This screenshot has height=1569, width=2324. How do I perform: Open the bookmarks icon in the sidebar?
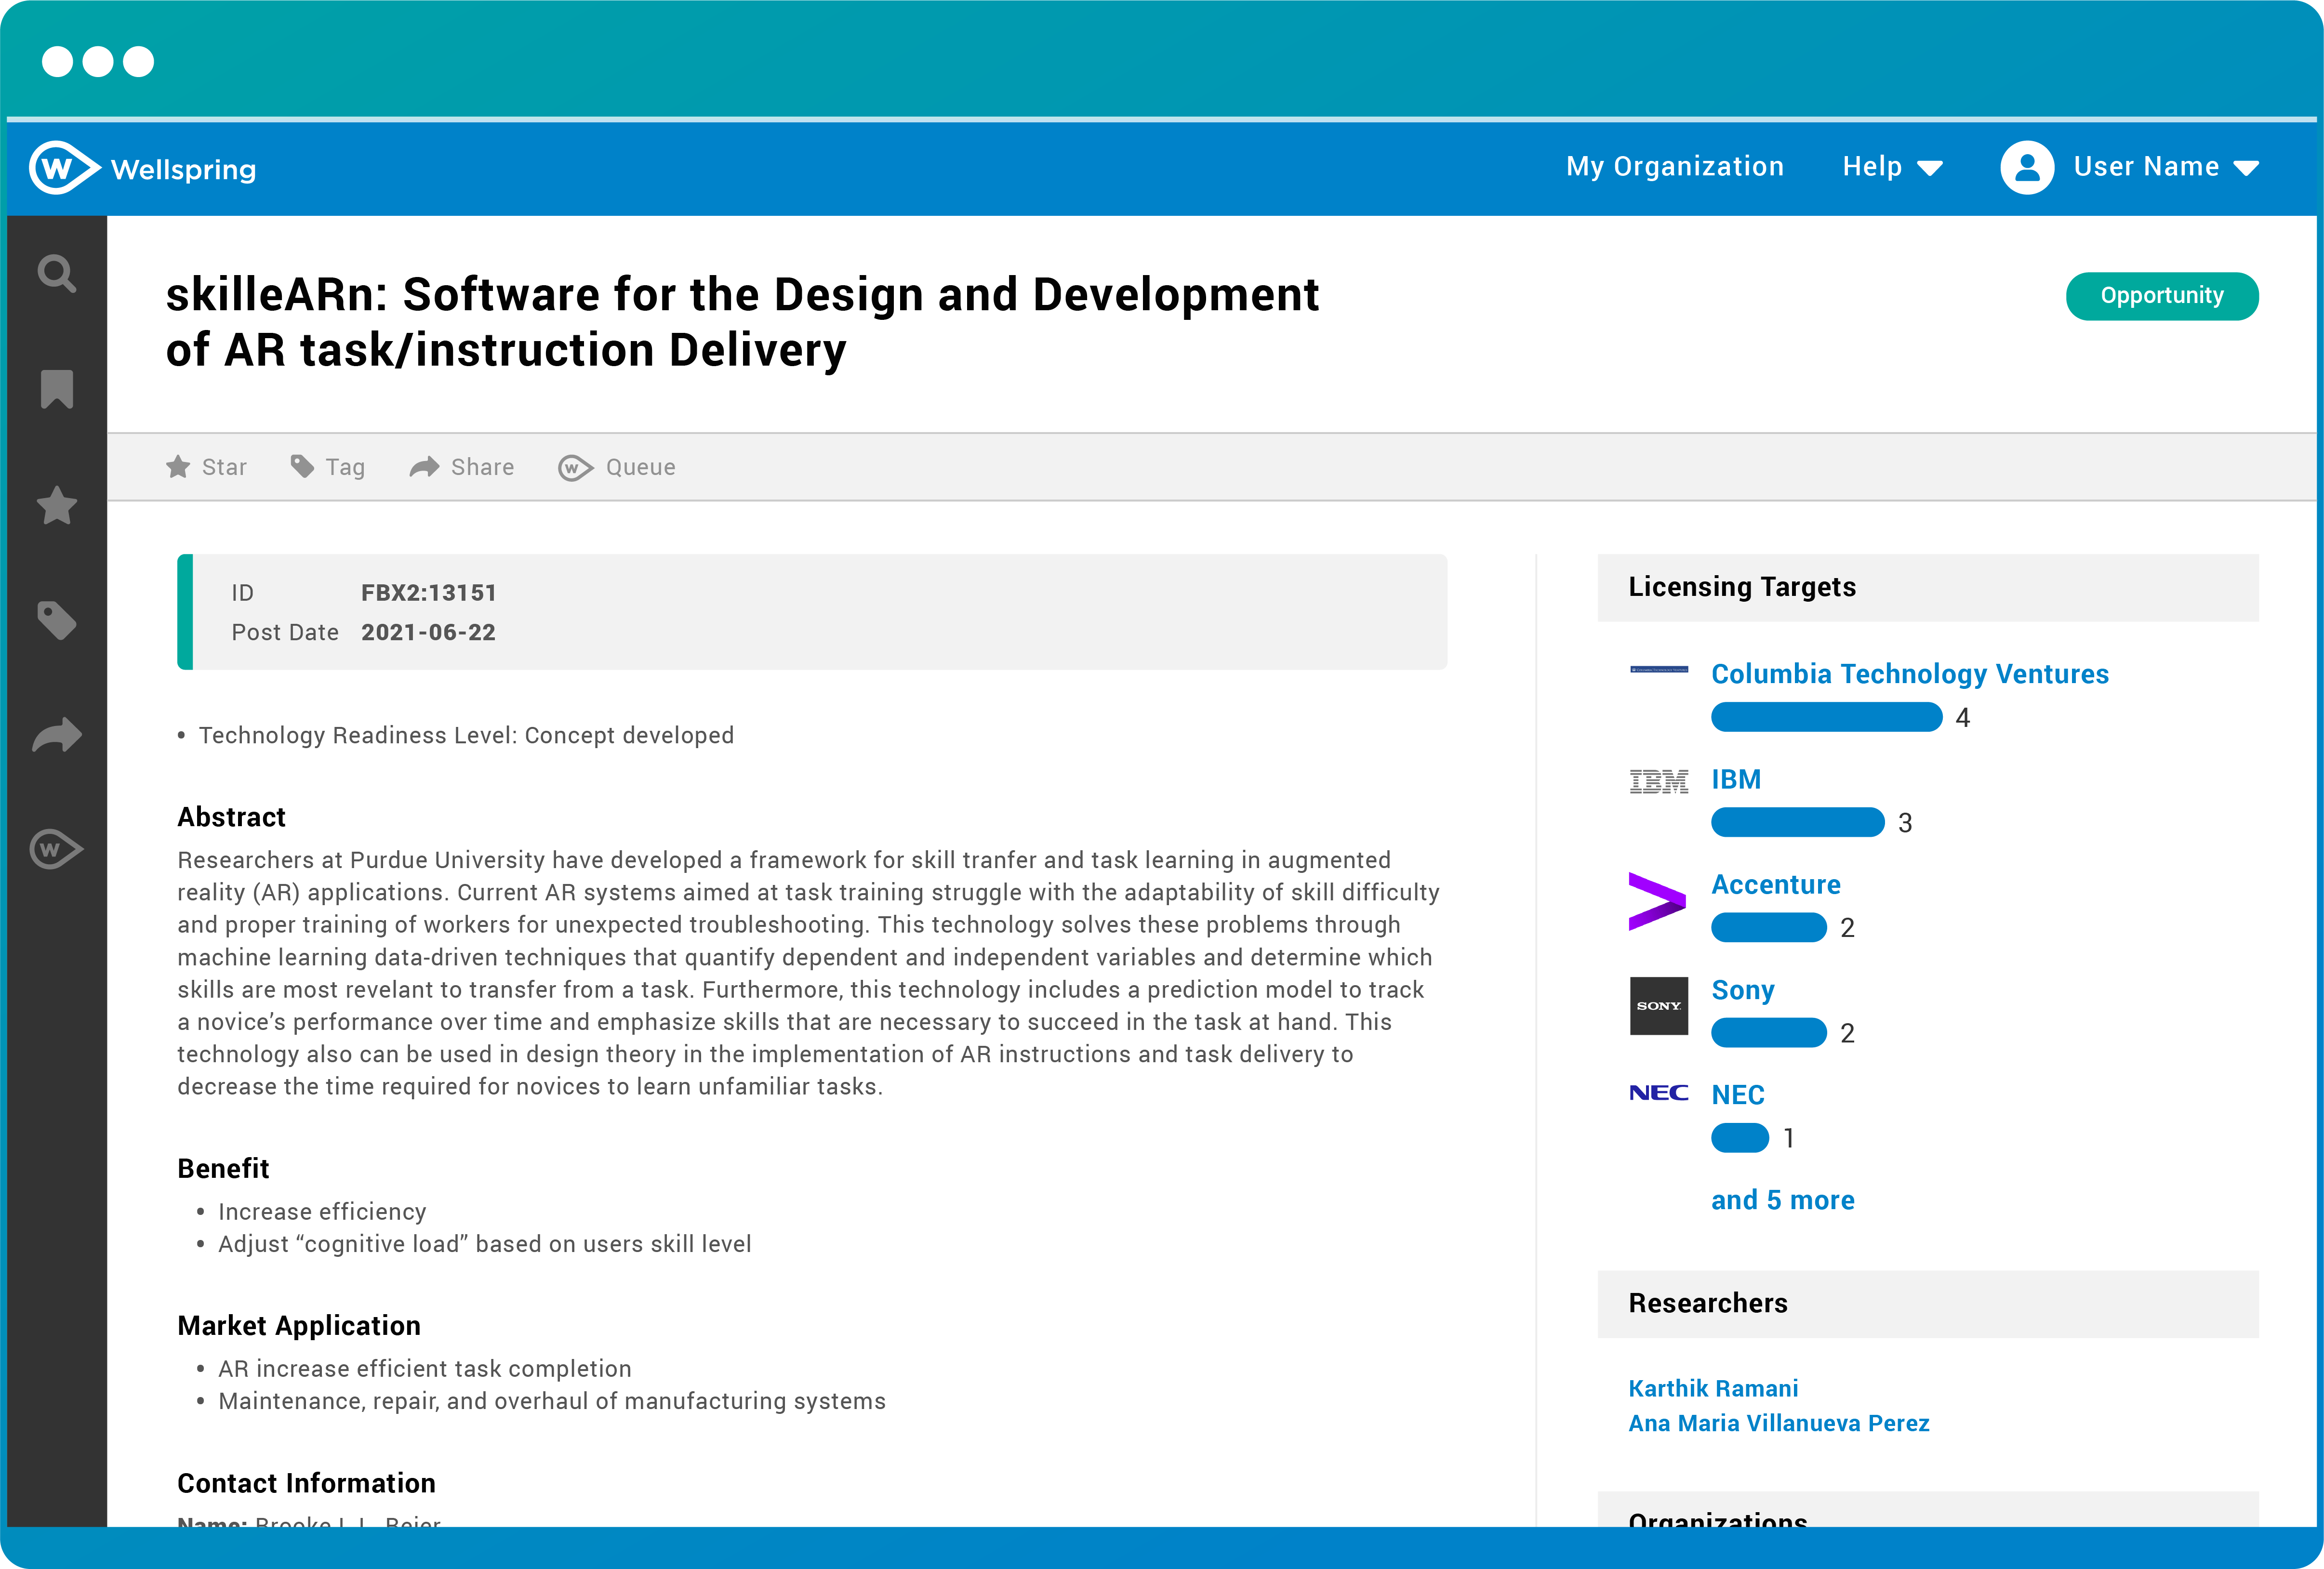point(57,389)
